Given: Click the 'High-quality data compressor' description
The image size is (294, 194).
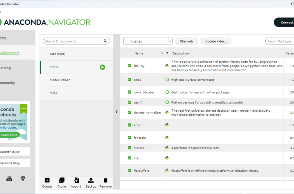Looking at the screenshot, I should [193, 80].
